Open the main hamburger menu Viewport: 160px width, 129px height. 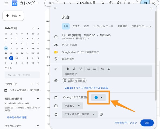(x=6, y=3)
